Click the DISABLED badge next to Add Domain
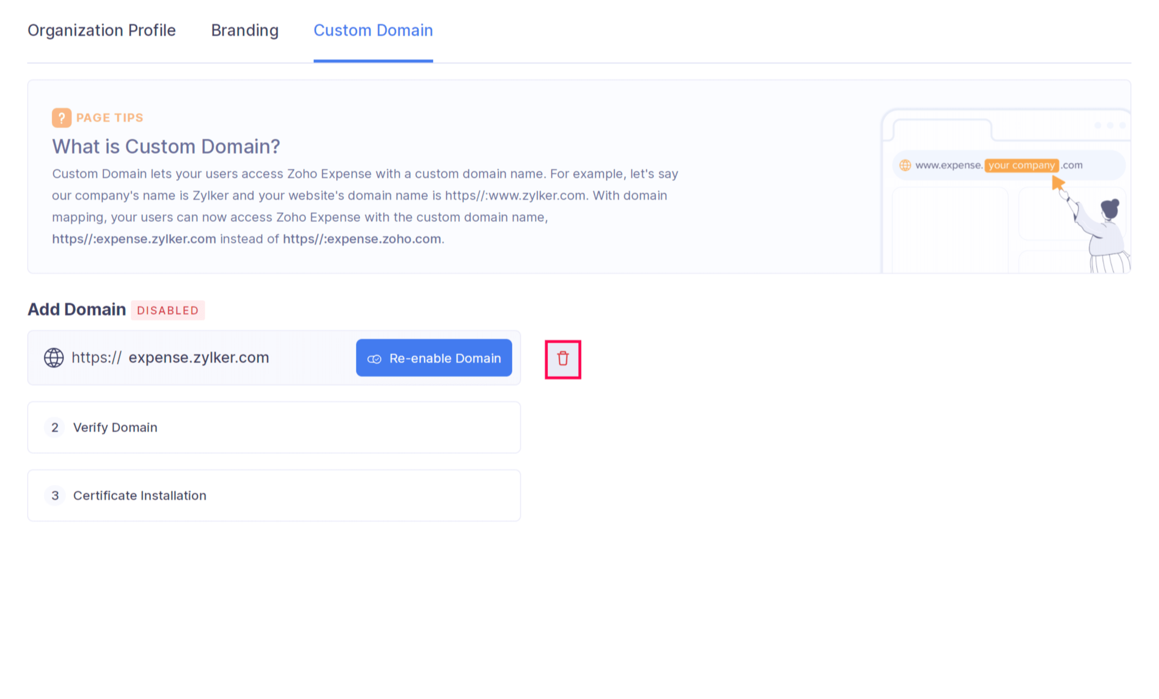 click(168, 311)
